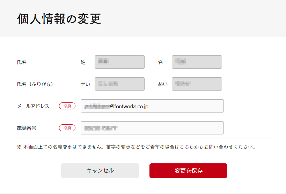This screenshot has width=286, height=194.
Task: Save changes with 変更を保存 button
Action: 188,171
